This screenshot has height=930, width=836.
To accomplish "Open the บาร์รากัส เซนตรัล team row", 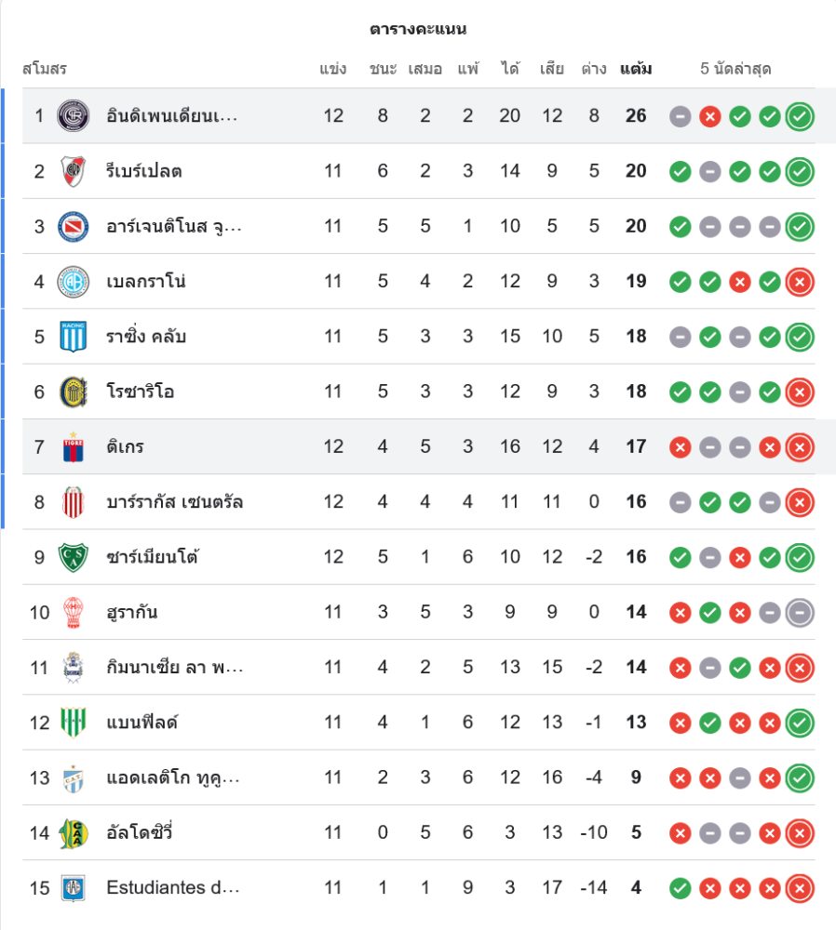I will 175,502.
